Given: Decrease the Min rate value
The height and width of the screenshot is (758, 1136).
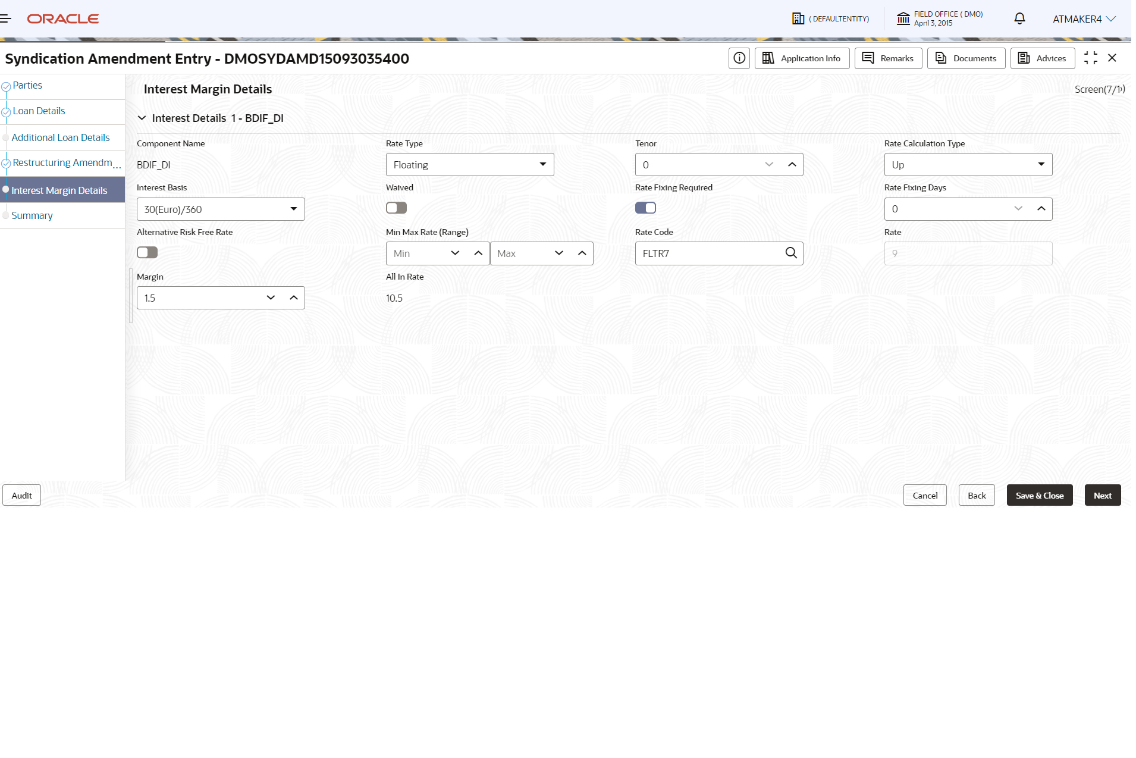Looking at the screenshot, I should (456, 253).
